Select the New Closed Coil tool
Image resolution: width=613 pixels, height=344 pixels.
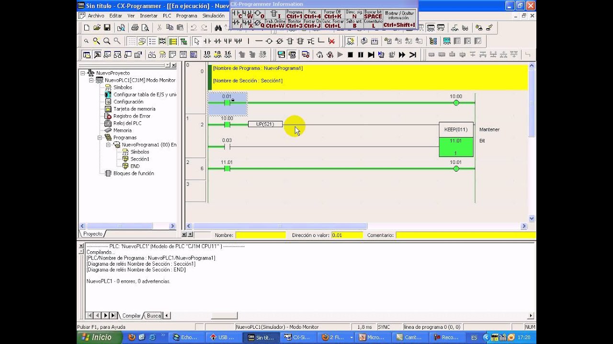coord(279,41)
